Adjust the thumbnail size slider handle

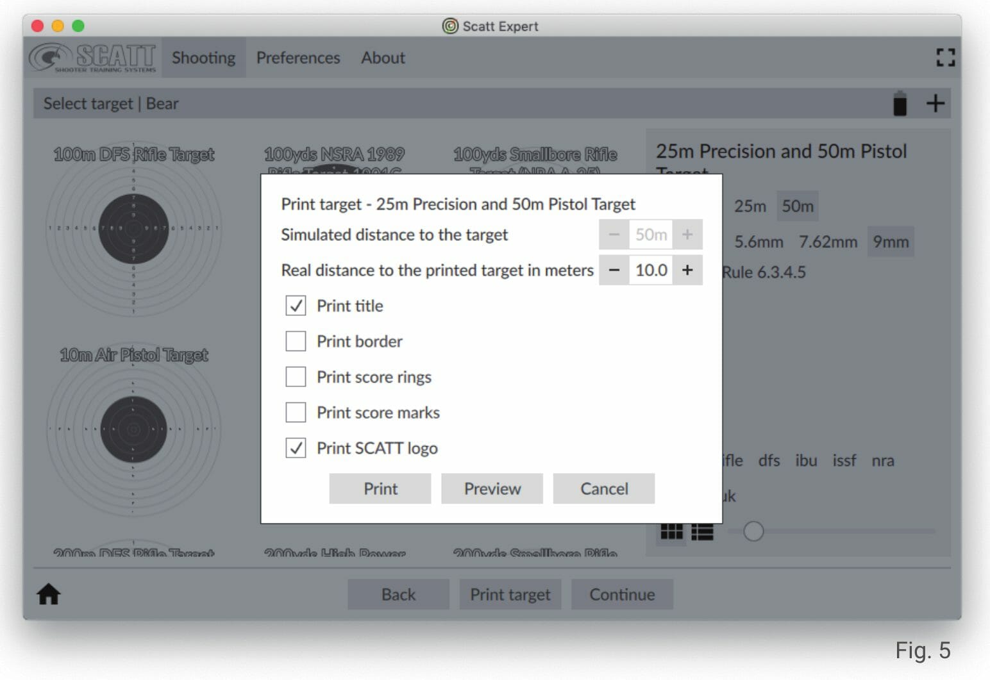tap(753, 531)
